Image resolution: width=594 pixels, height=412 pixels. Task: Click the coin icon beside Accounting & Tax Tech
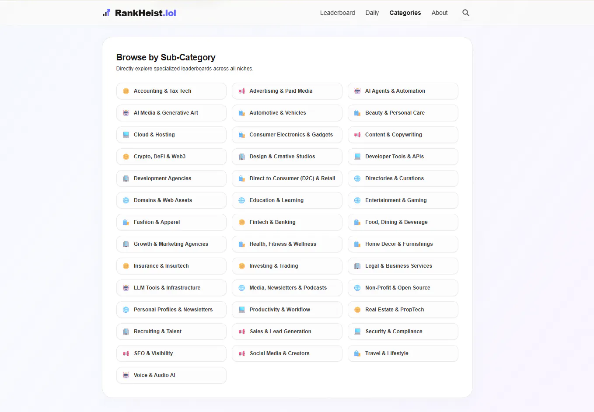click(126, 91)
